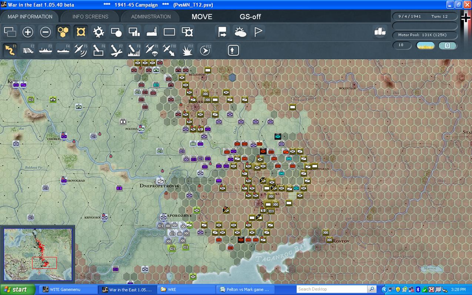Show the weather overlay icon

240,32
